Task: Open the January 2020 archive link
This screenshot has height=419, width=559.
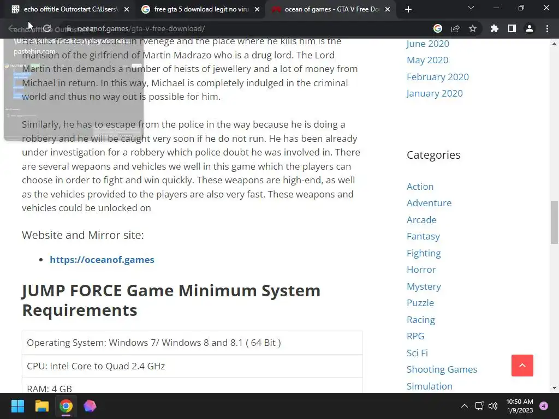Action: click(435, 93)
